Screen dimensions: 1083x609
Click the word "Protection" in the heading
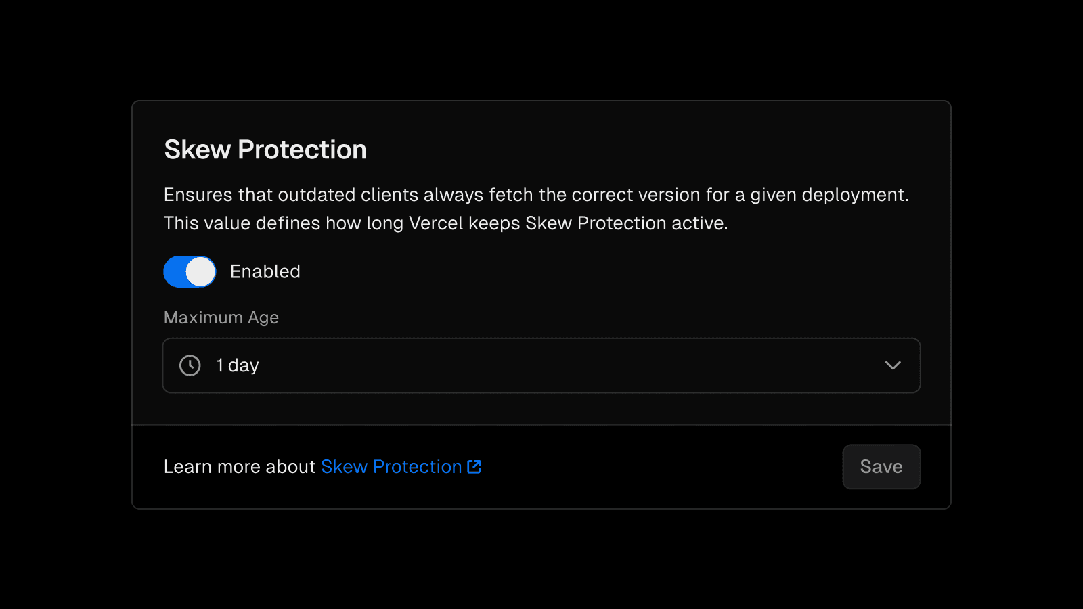pyautogui.click(x=302, y=150)
